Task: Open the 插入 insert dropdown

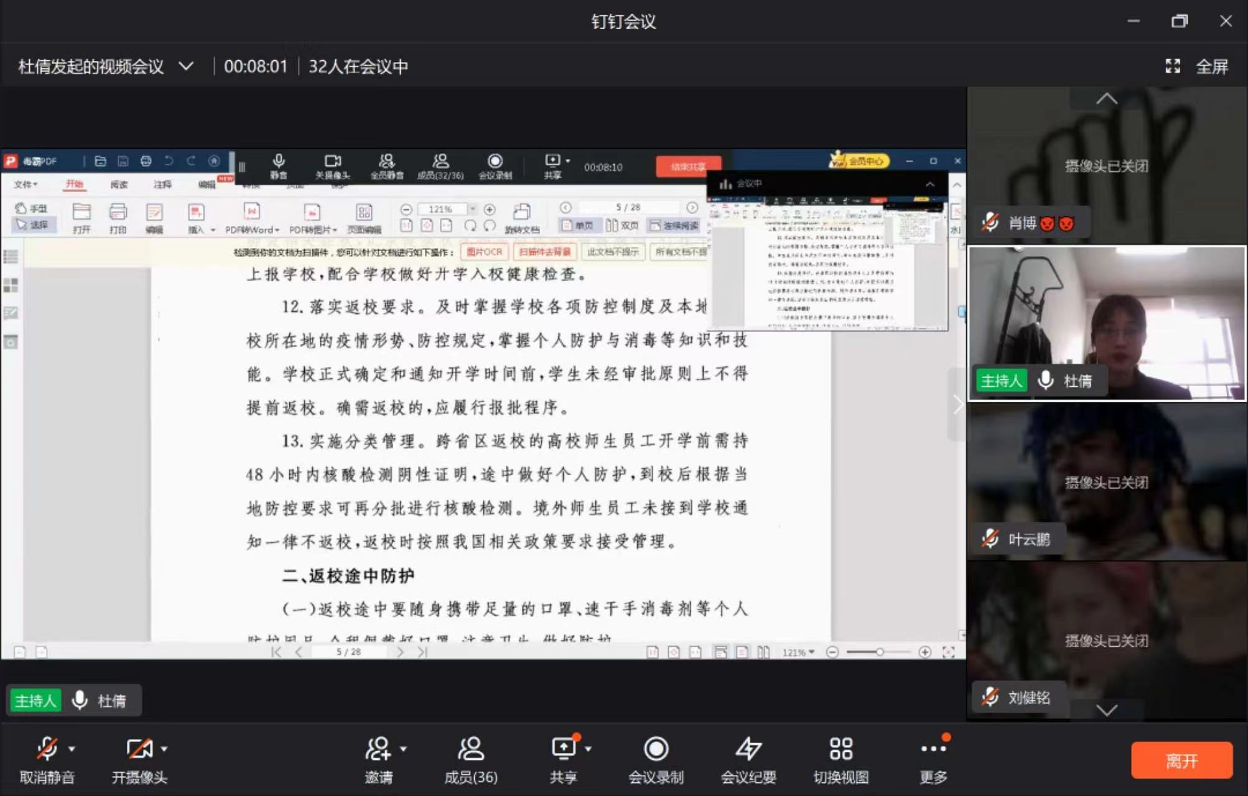Action: click(x=200, y=218)
